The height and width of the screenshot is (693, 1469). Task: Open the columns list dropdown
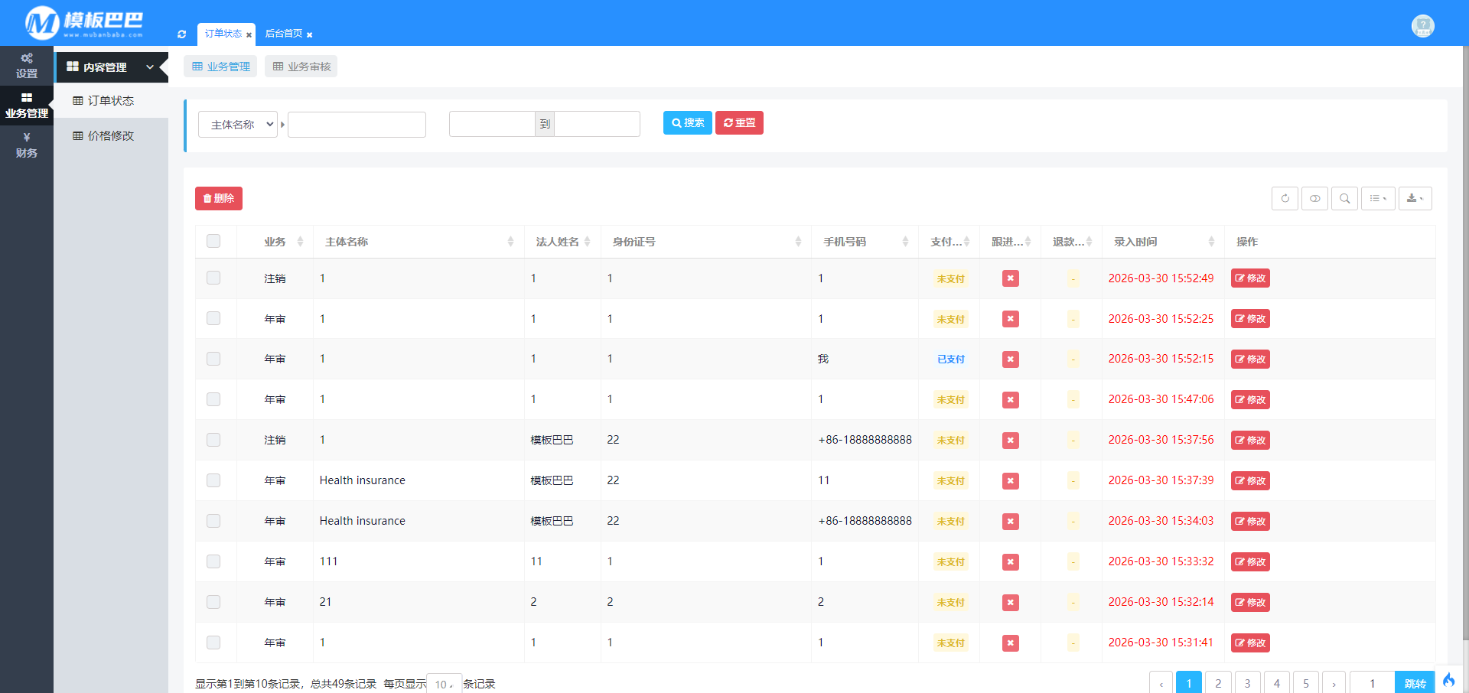coord(1377,199)
